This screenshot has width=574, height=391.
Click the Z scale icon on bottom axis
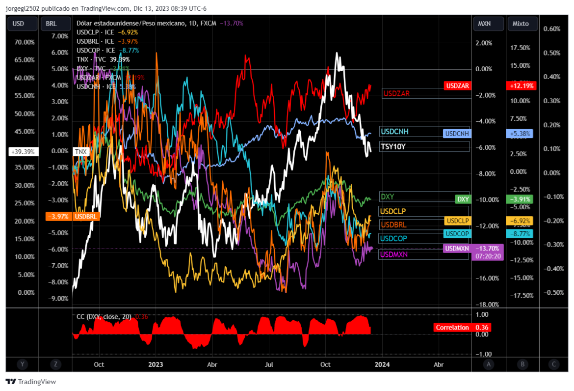pyautogui.click(x=55, y=364)
